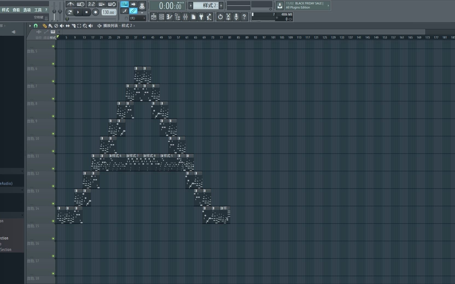Open the plugin picker plug icon

click(x=201, y=17)
